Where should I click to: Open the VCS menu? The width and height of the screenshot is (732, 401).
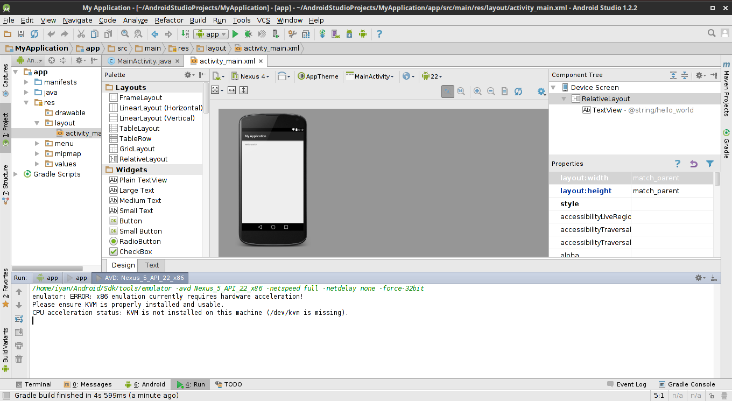pos(263,20)
